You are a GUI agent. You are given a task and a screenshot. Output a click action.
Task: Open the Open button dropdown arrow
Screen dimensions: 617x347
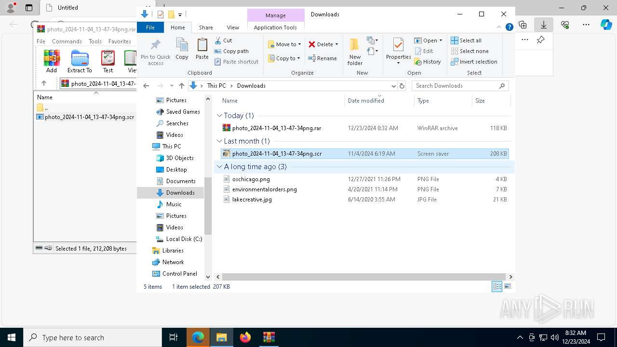point(441,40)
